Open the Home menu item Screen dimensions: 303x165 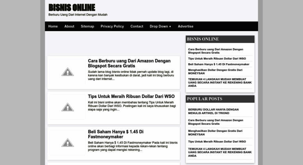53,27
